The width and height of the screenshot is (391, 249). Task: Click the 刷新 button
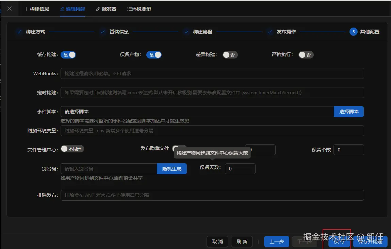click(242, 242)
